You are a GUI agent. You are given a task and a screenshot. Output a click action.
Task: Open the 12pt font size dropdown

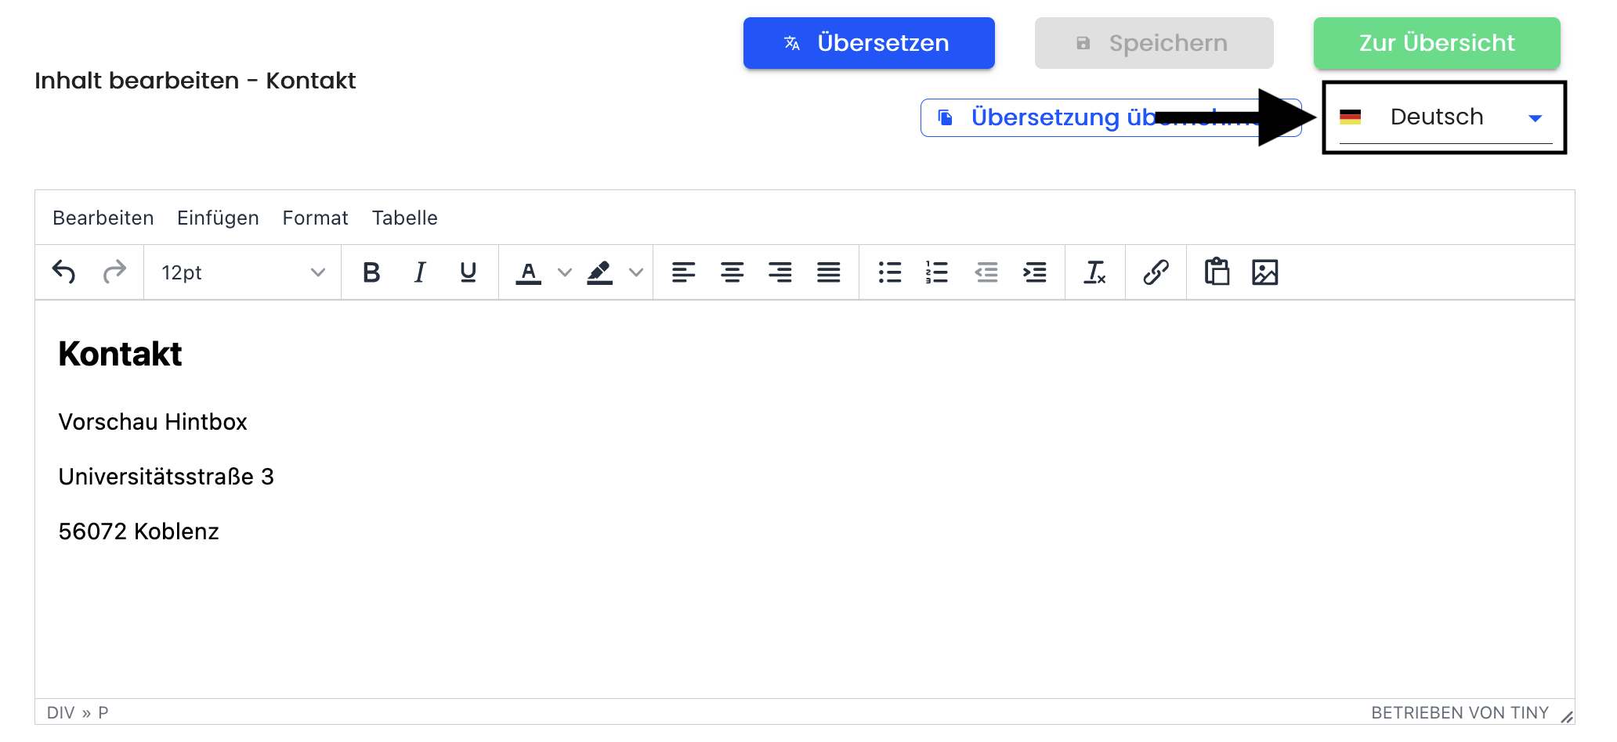(243, 272)
